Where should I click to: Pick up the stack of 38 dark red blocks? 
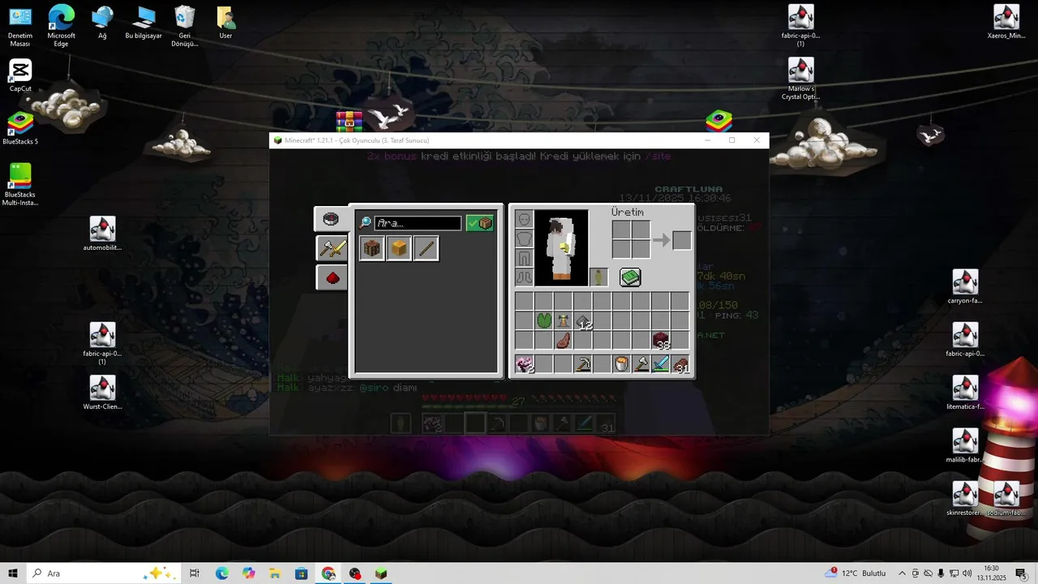click(661, 341)
